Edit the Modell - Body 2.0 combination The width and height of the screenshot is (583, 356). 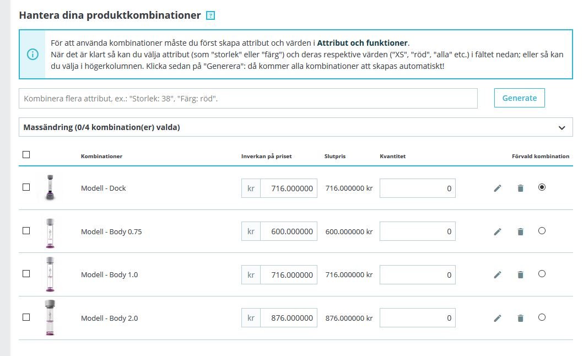click(498, 318)
